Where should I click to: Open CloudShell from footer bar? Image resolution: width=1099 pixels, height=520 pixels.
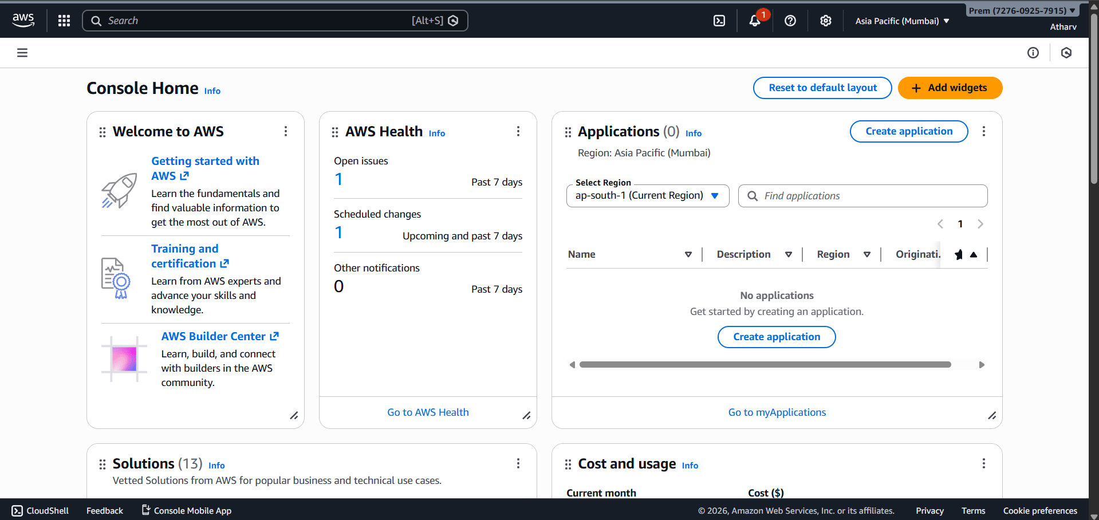coord(40,511)
